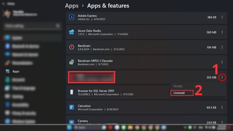Select the blurred app entry outlined in red
The height and width of the screenshot is (131, 233).
click(x=92, y=77)
